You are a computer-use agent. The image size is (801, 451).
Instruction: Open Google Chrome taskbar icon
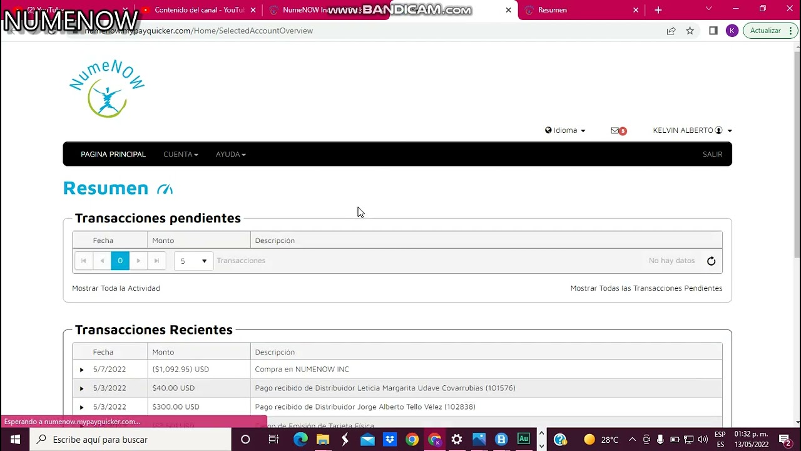pos(412,440)
